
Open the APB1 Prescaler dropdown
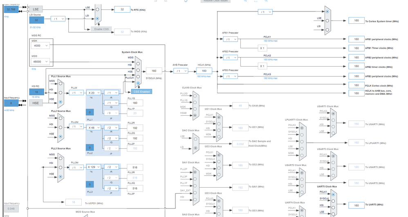tap(230, 39)
